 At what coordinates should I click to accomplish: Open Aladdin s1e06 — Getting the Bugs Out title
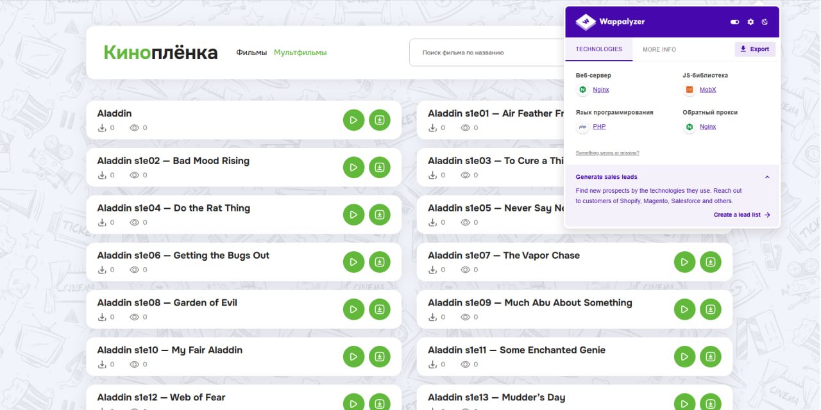(183, 256)
